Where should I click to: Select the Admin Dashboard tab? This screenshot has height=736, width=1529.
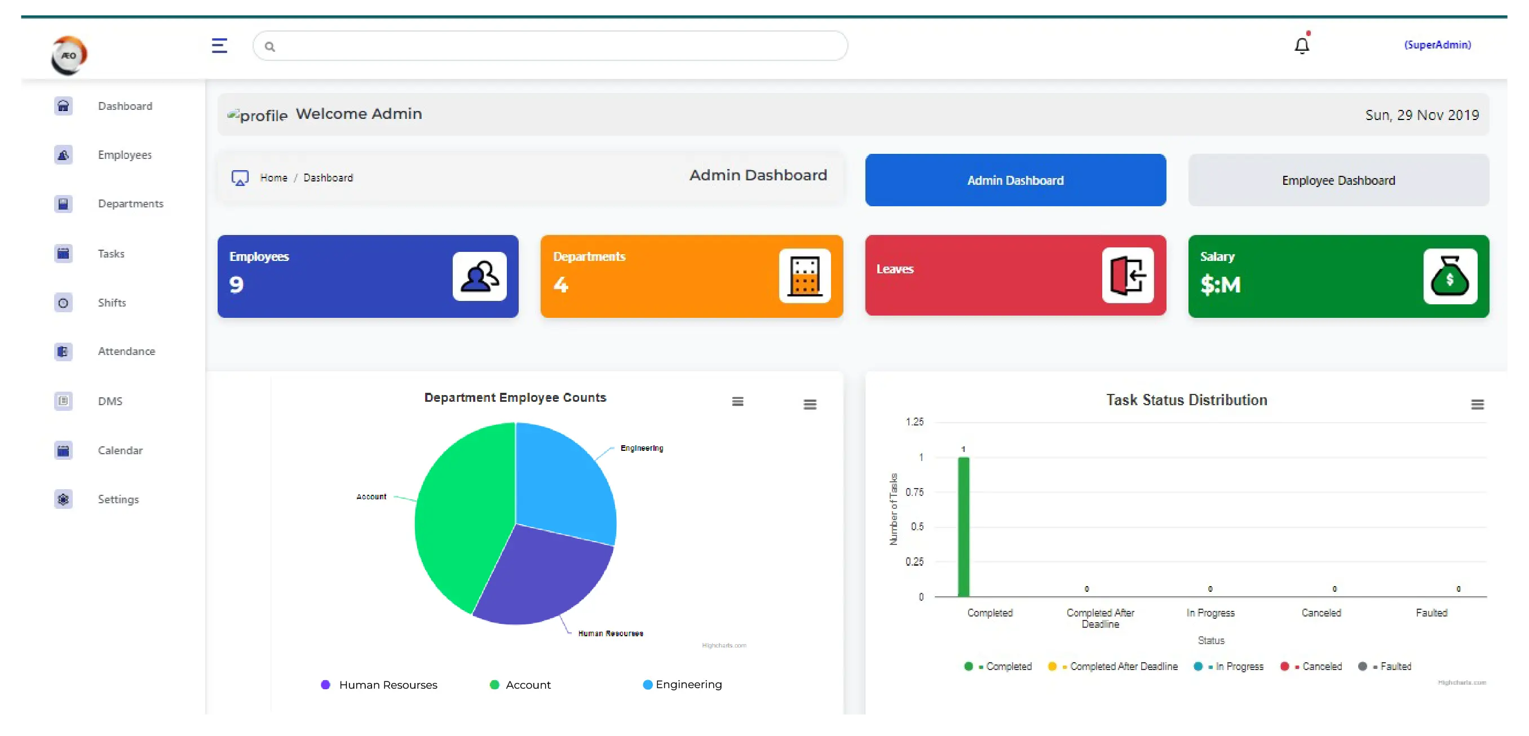(1015, 180)
